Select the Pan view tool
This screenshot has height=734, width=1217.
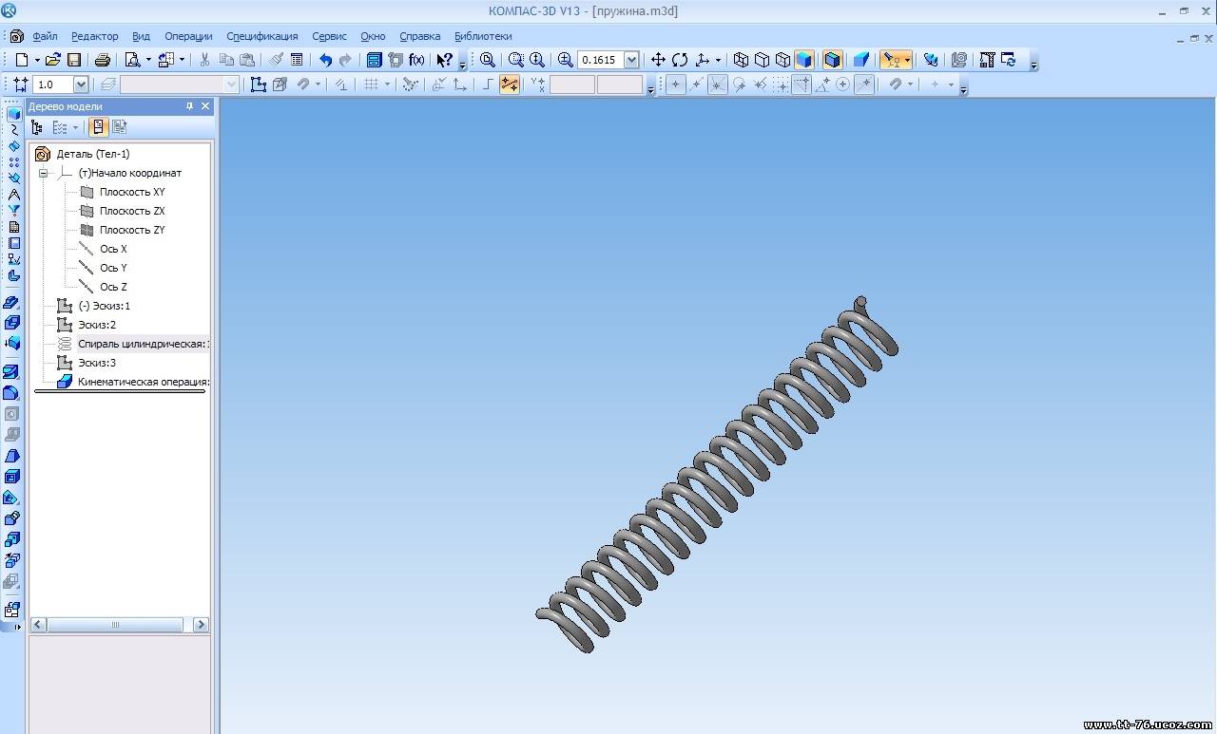click(x=658, y=60)
